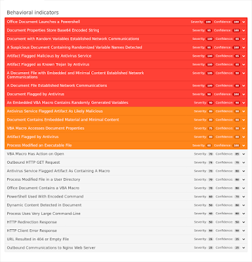
Task: Click Antivirus Service Flagged Artifact As Likely Malicious
Action: point(126,111)
